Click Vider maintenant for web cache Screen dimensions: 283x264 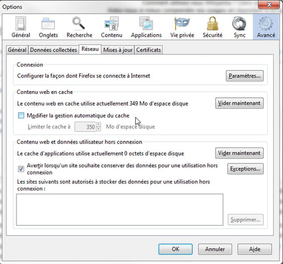[239, 103]
